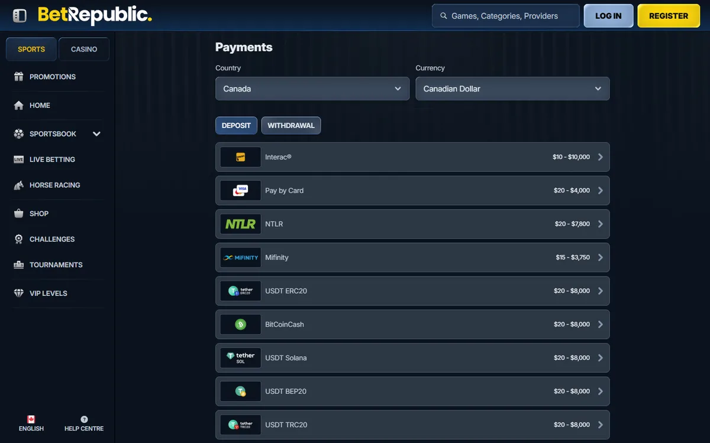The width and height of the screenshot is (710, 443).
Task: Click the Horse Racing horse icon
Action: (19, 185)
